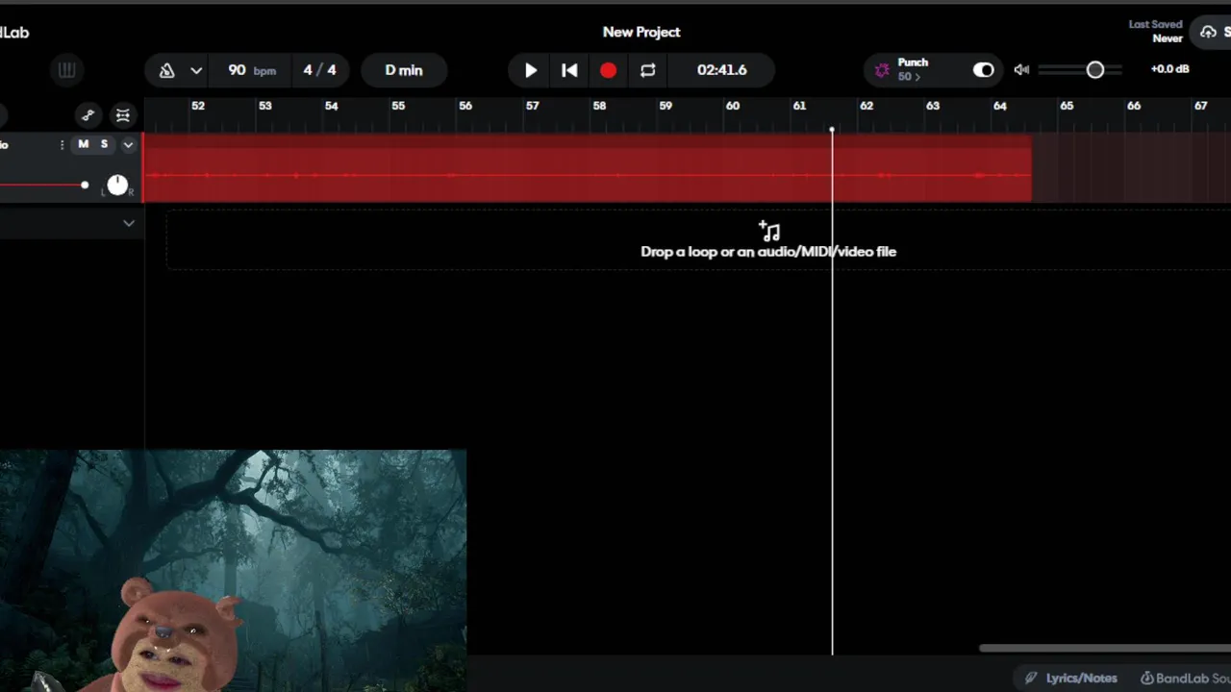Click bar 52 on the timeline ruler
Image resolution: width=1231 pixels, height=692 pixels.
click(x=198, y=106)
